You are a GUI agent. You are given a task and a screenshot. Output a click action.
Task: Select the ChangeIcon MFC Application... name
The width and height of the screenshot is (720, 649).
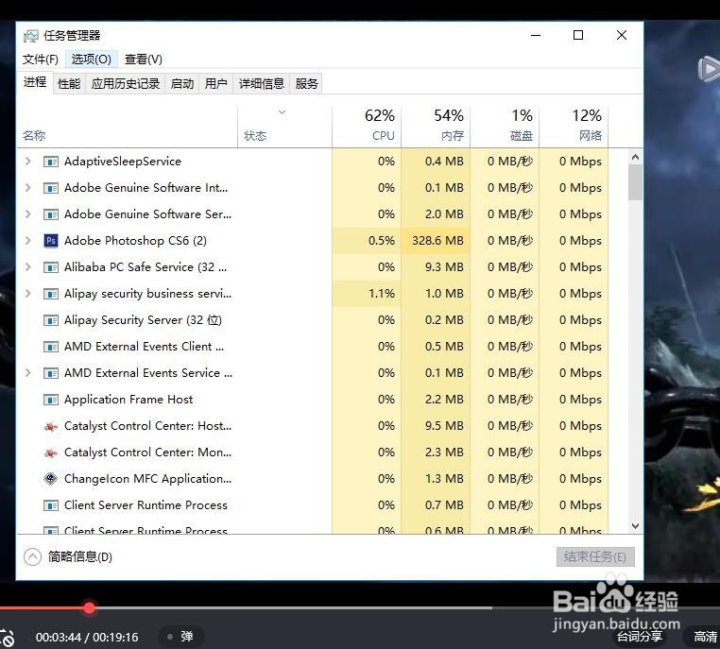click(x=147, y=479)
